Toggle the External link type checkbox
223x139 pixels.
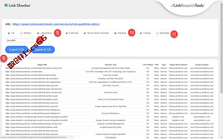pyautogui.click(x=67, y=33)
